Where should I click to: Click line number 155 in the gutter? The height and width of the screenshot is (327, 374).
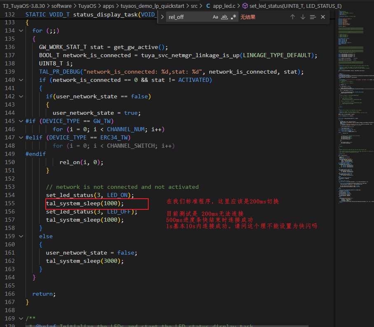10,203
